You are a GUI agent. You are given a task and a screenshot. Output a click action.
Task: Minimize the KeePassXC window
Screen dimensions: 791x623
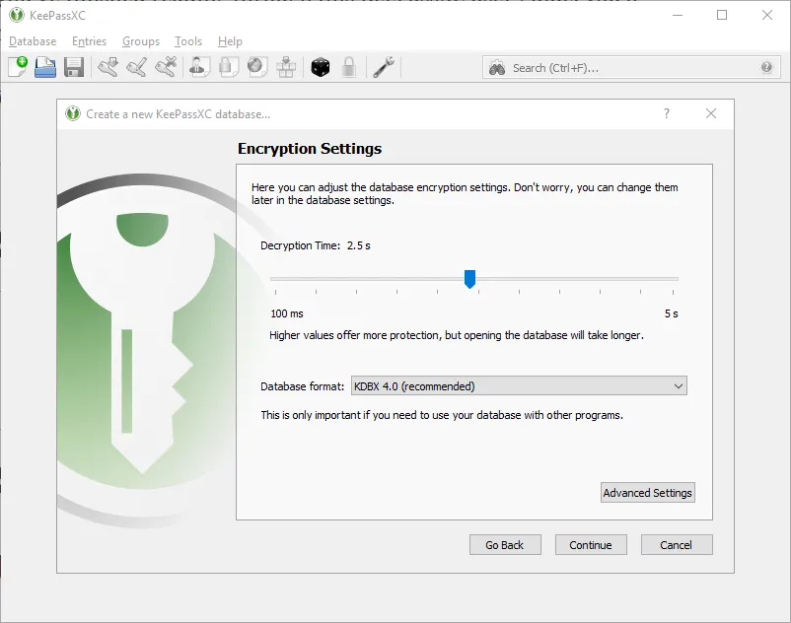pos(678,15)
